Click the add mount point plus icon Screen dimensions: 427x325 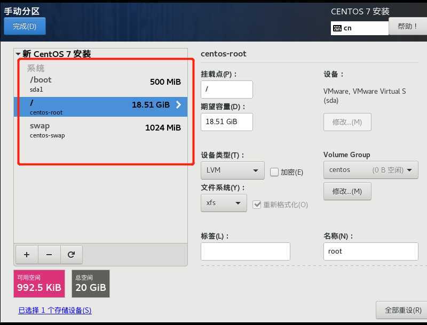(27, 255)
